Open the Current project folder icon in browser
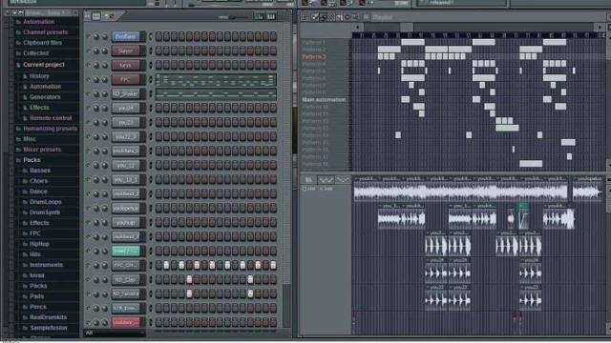Screen dimensions: 611x343 [x=18, y=65]
